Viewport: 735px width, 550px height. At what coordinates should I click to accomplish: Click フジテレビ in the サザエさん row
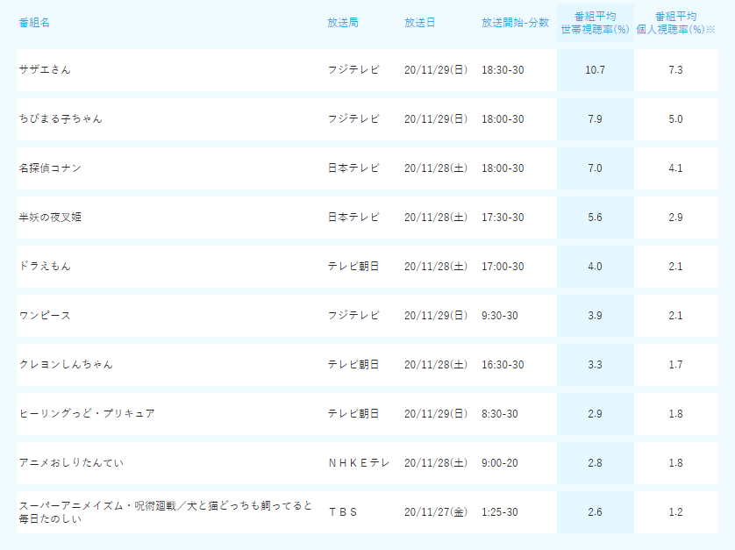pos(353,70)
